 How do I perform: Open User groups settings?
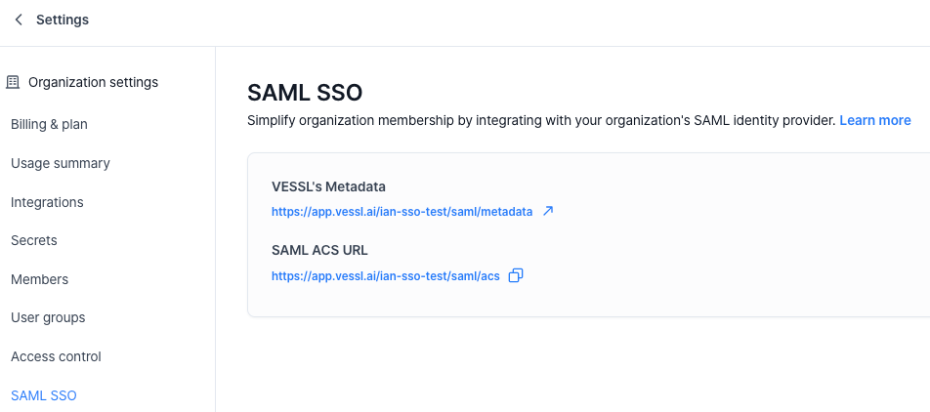point(48,317)
